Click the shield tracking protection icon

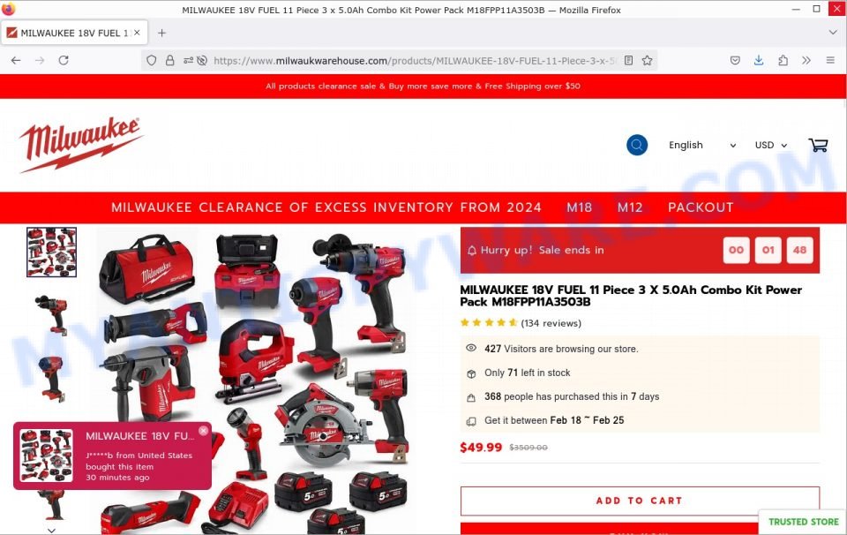(152, 61)
